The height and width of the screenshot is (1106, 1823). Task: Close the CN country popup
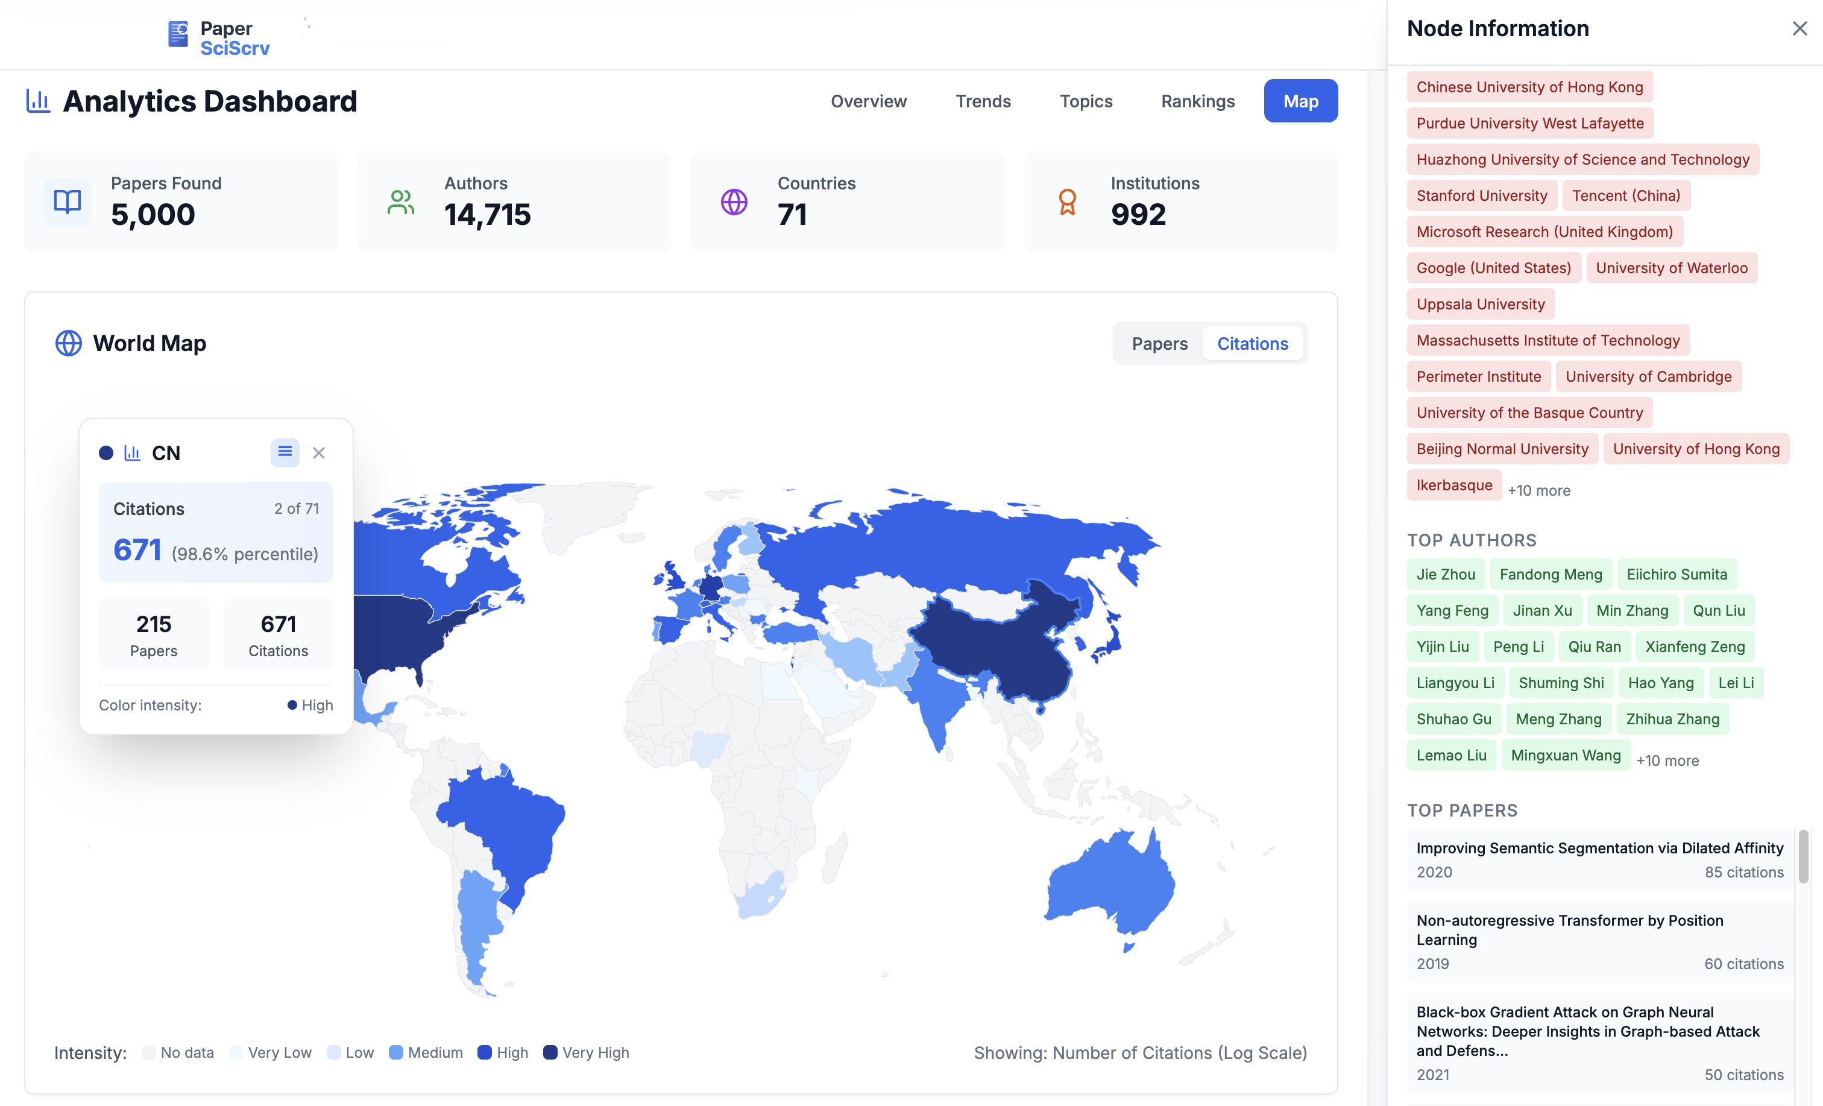[319, 452]
